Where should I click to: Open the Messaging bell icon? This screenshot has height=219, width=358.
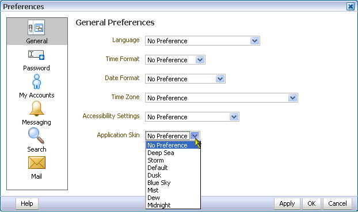(x=36, y=108)
